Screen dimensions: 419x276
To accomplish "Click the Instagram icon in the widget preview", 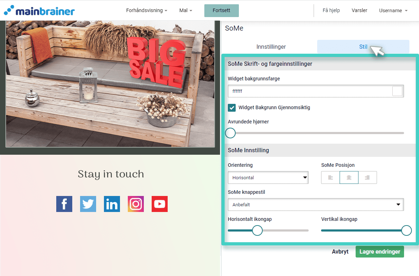I will point(136,204).
